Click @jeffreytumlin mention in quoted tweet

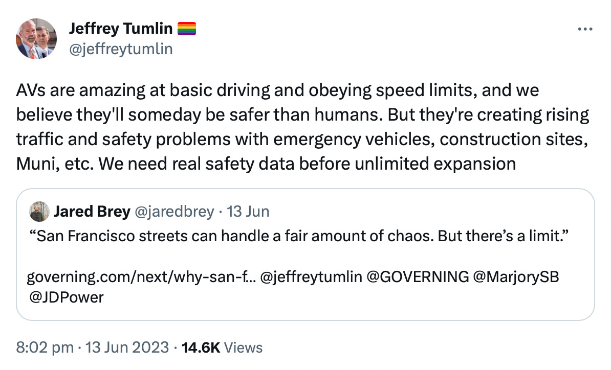coord(311,276)
